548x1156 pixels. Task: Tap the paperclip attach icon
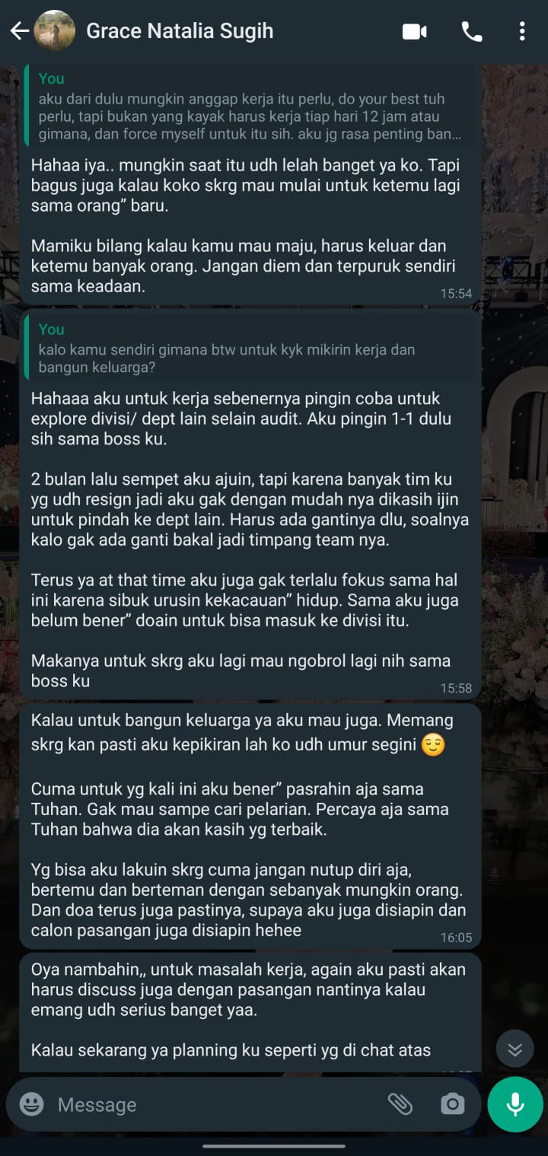point(400,1104)
